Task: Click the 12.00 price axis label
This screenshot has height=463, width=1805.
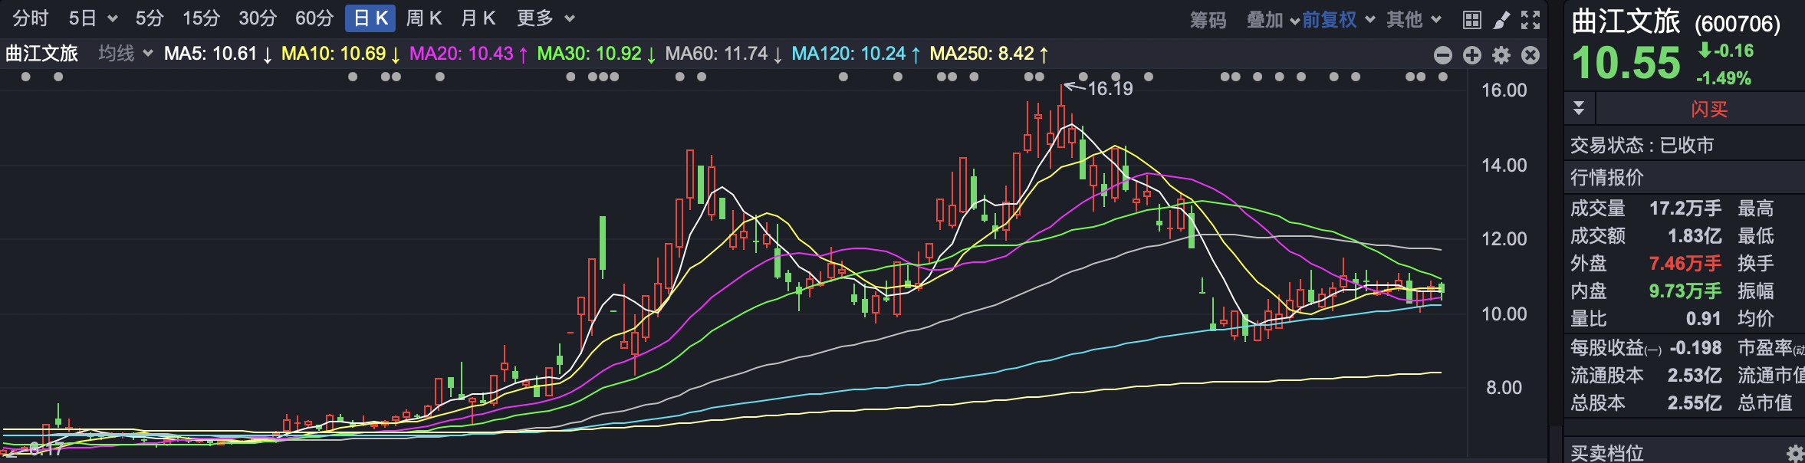Action: 1504,239
